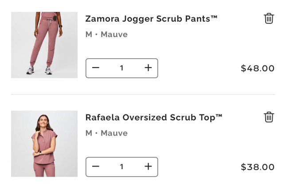Click size M label under Zamora Jogger
The height and width of the screenshot is (193, 286).
(89, 34)
